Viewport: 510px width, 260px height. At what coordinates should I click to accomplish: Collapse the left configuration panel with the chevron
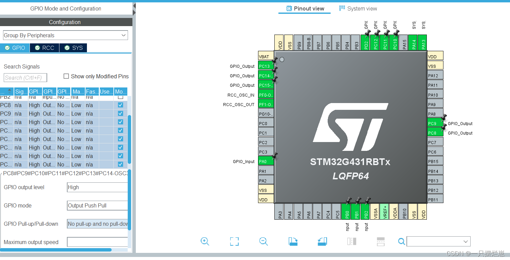(134, 6)
